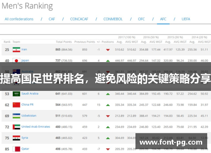Viewport: 211px width, 153px height.
Task: Click the Positions column header
Action: [x=108, y=42]
